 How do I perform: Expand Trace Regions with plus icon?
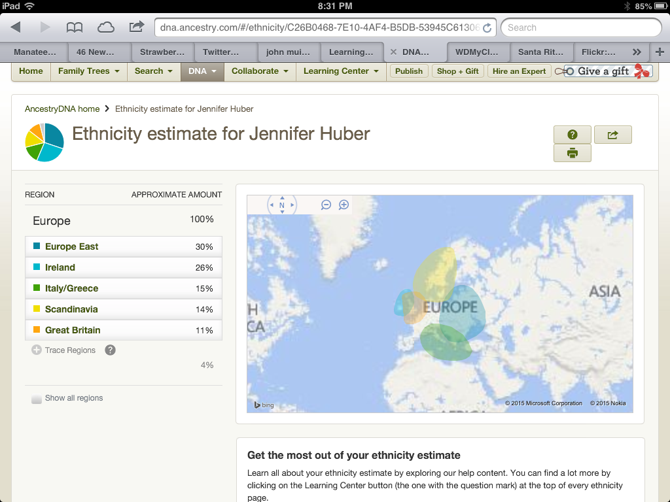pyautogui.click(x=37, y=350)
